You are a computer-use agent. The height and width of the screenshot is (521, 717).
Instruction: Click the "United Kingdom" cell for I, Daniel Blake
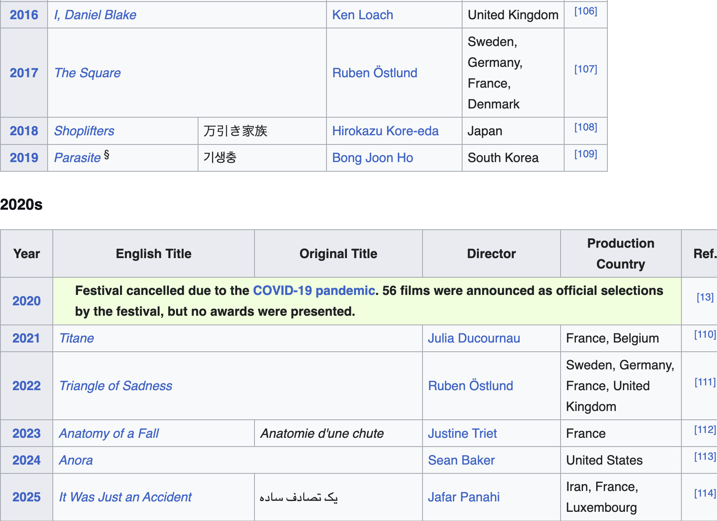[x=513, y=15]
